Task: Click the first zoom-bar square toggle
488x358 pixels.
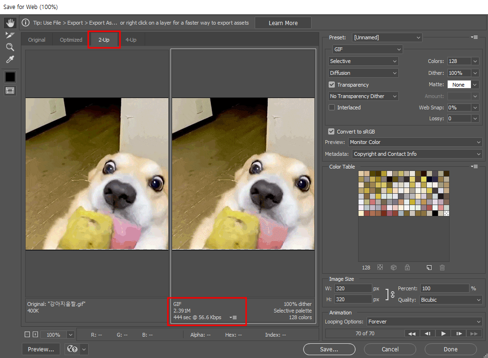Action: tap(27, 334)
